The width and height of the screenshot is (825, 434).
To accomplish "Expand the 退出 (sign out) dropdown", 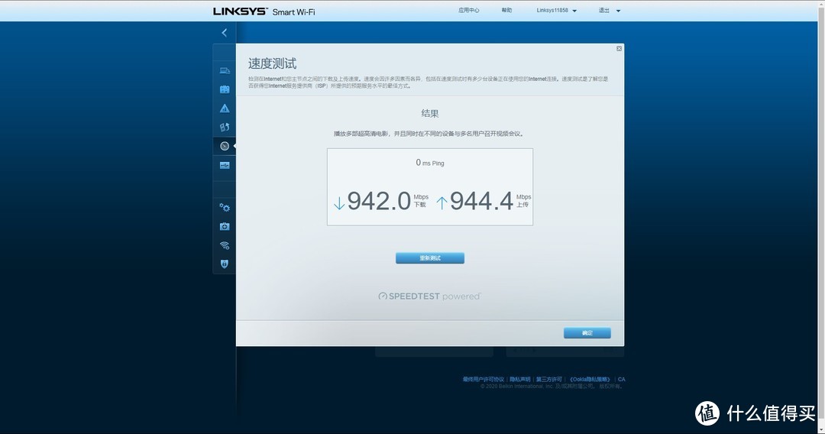I will coord(610,11).
